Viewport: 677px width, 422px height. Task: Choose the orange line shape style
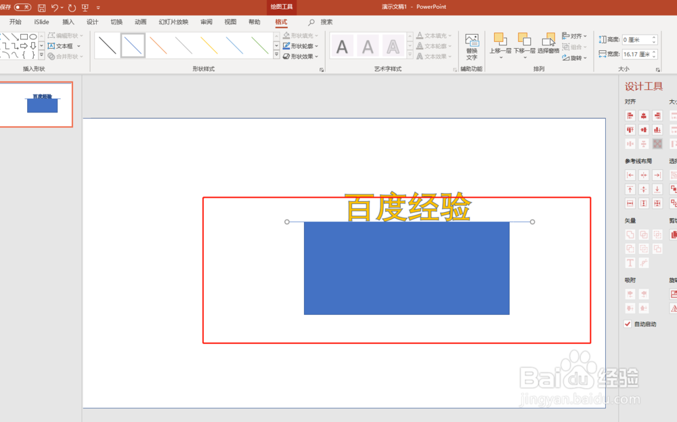(158, 46)
